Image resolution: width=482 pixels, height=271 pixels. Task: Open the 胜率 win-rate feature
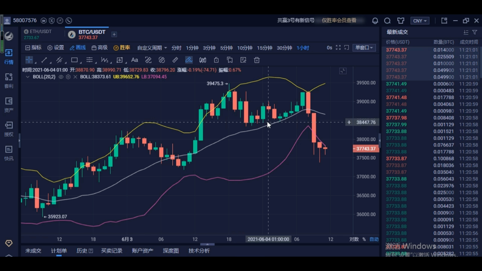pos(122,48)
